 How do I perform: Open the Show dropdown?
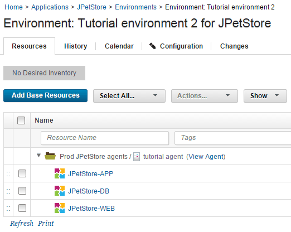(265, 96)
